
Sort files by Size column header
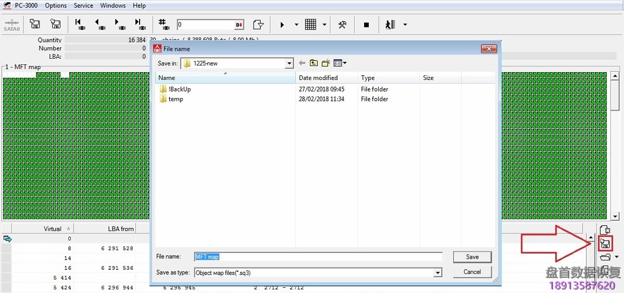coord(441,78)
